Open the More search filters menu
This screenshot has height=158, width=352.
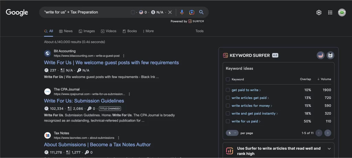(x=148, y=31)
